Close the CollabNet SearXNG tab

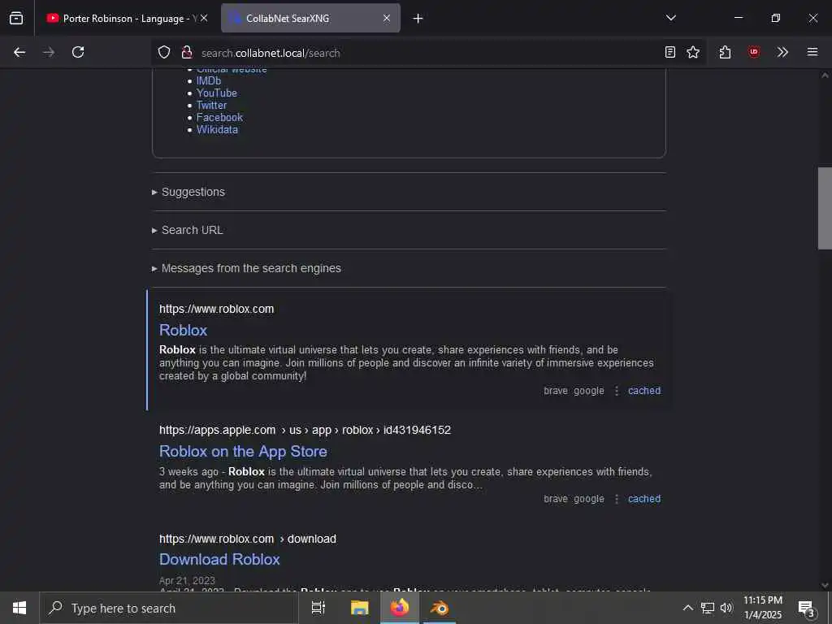[387, 18]
